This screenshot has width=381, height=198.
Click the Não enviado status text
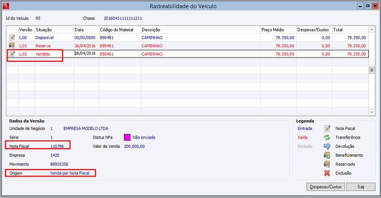point(144,137)
